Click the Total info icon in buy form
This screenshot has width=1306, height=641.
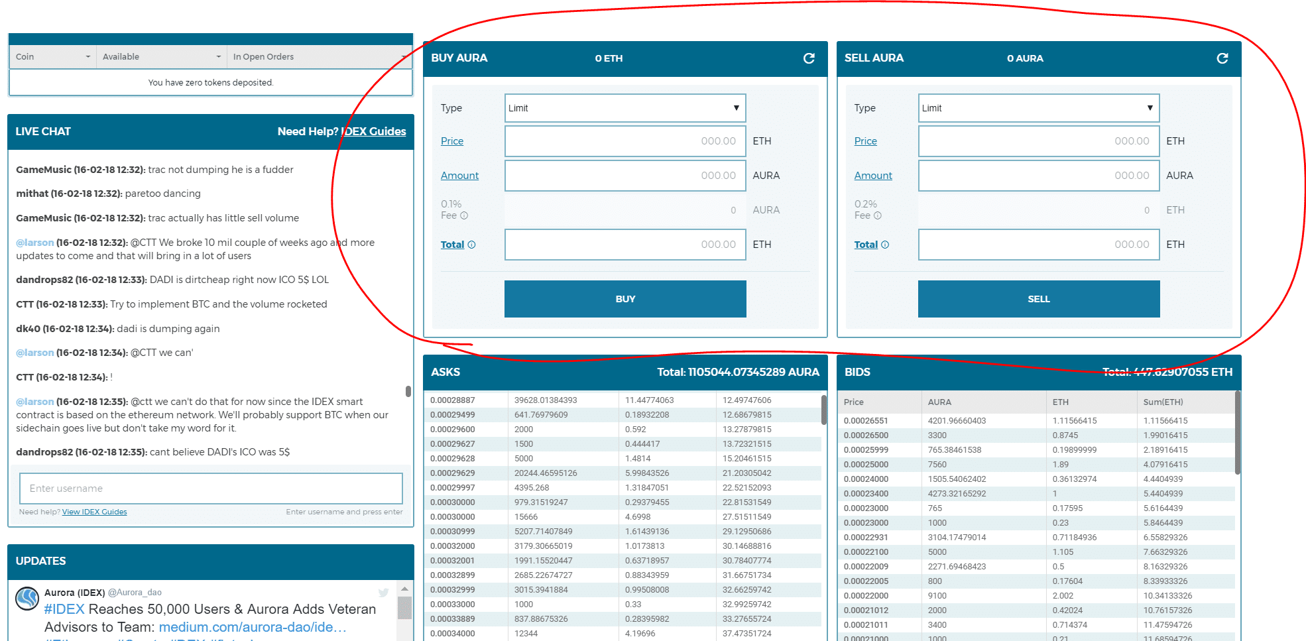tap(471, 245)
